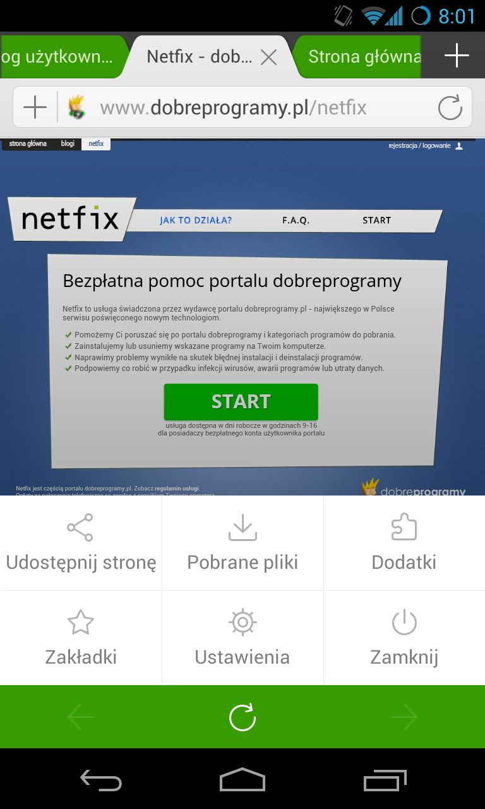Close the Netfix tab
485x809 pixels.
269,58
